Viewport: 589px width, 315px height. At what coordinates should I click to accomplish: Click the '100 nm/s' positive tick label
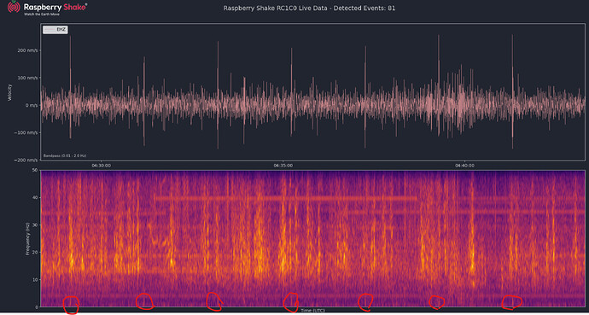tap(28, 78)
